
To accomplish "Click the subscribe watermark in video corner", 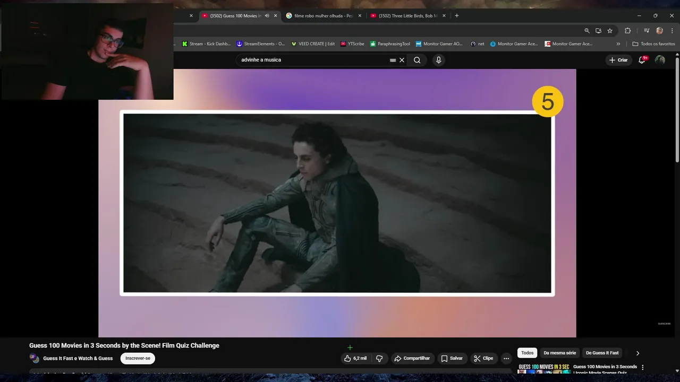I will coord(664,324).
